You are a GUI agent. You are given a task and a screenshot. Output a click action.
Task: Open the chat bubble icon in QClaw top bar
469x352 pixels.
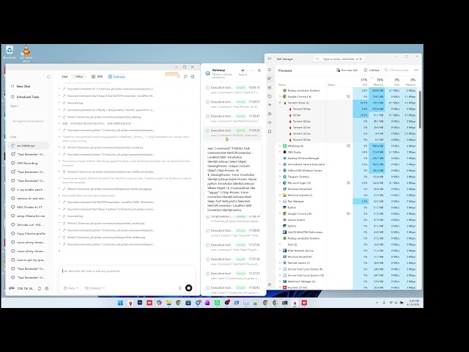pos(185,76)
